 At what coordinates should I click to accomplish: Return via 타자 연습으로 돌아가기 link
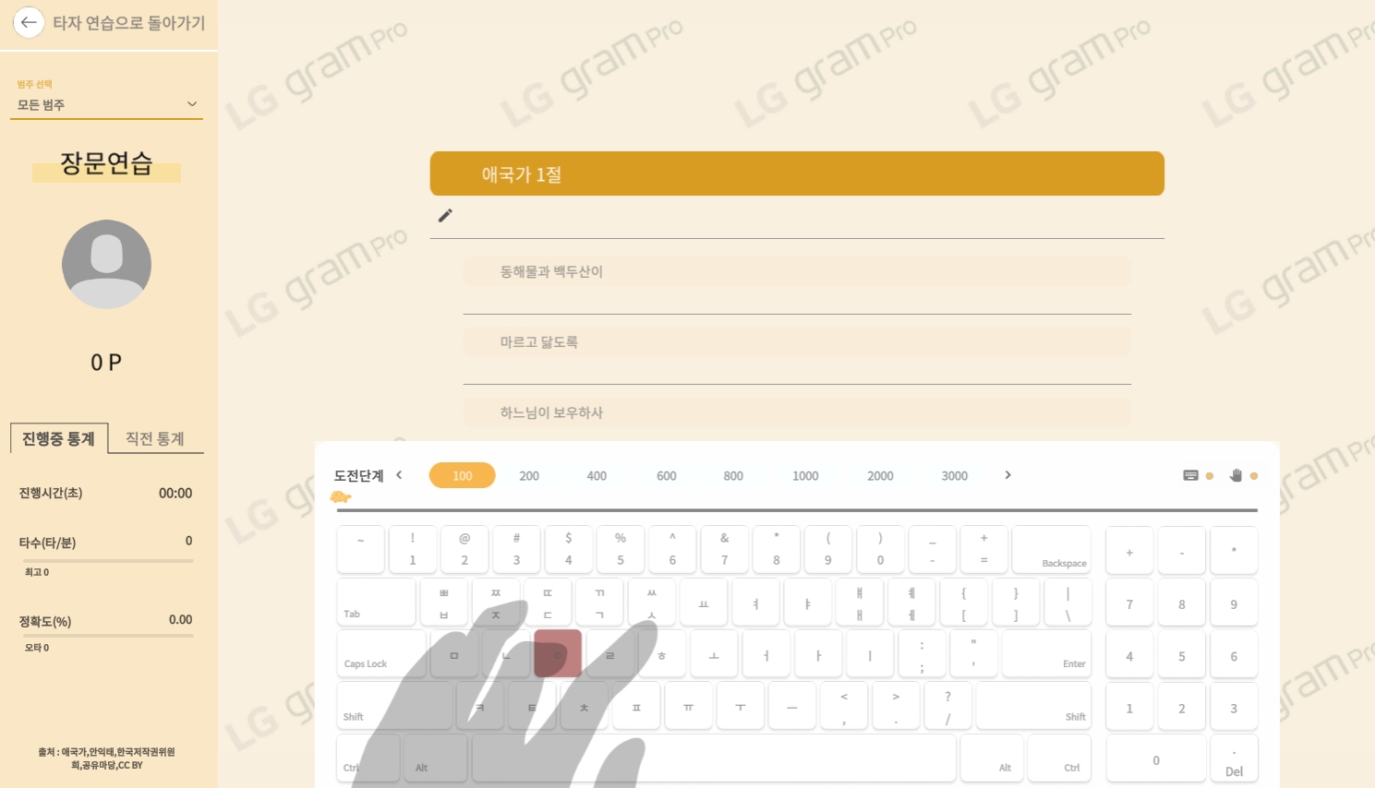point(129,23)
